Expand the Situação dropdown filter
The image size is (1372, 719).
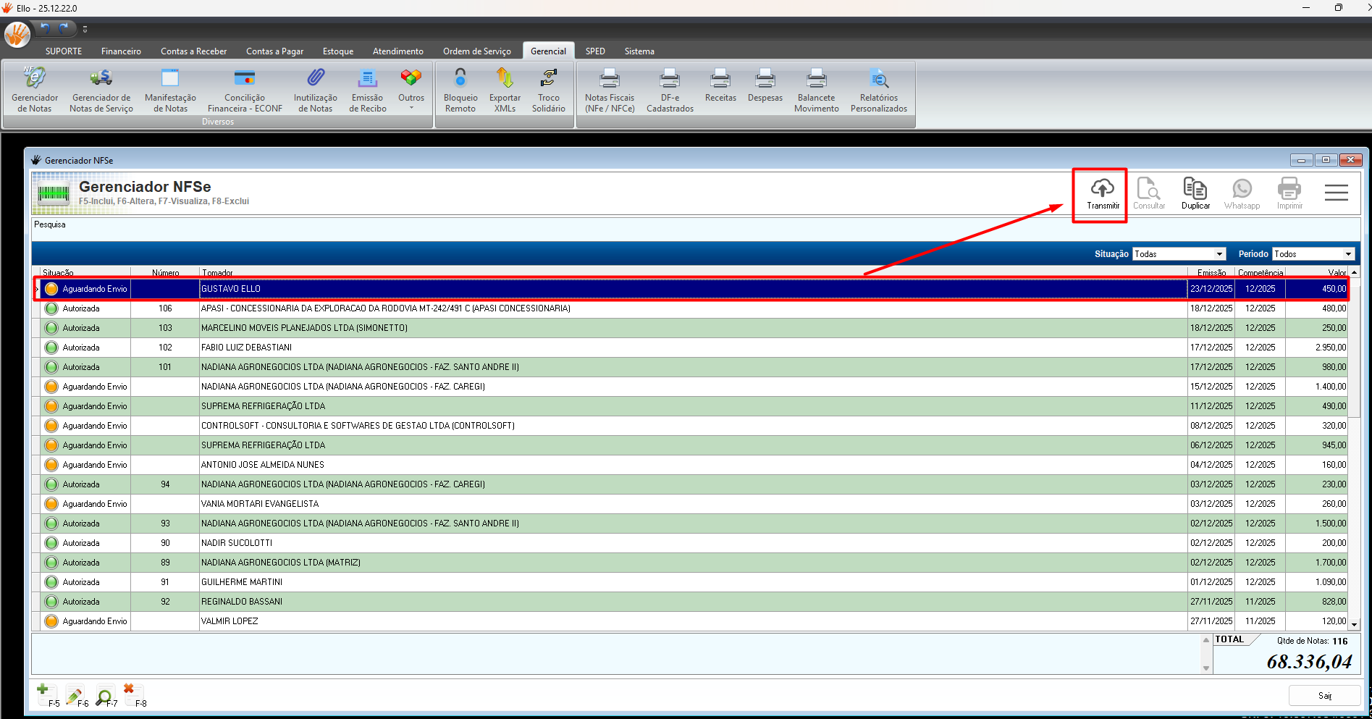1219,254
